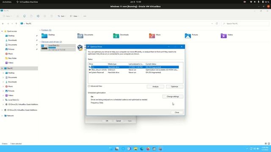Open the Videos folder icon in Folders section
271x152 pixels.
pos(224,35)
